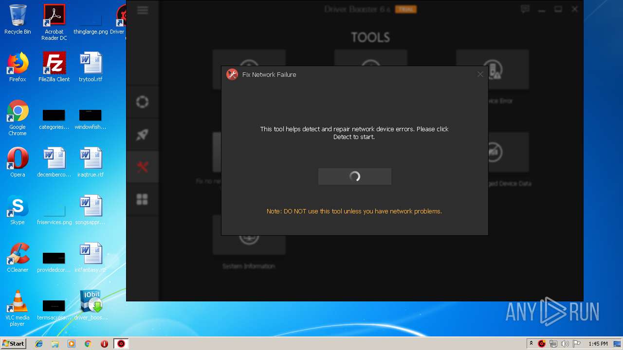Open intfantasy.rtf document
This screenshot has height=350, width=623.
tap(91, 258)
